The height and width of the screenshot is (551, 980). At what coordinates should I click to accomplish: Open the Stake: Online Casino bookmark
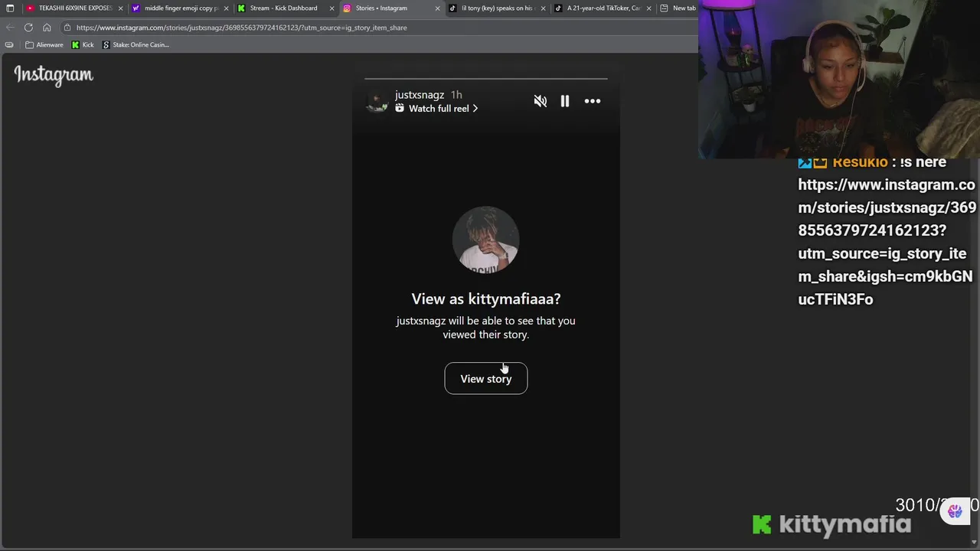pos(136,44)
